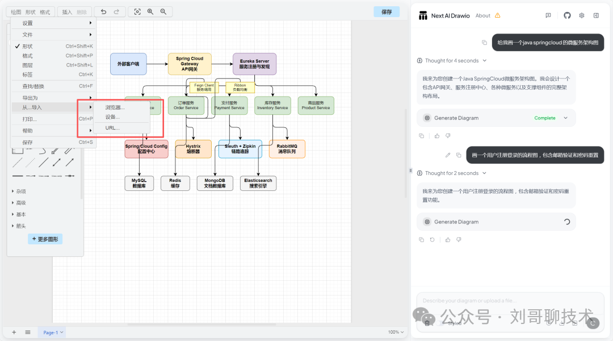Toggle the 格式 panel menu entry
613x341 pixels.
[27, 56]
